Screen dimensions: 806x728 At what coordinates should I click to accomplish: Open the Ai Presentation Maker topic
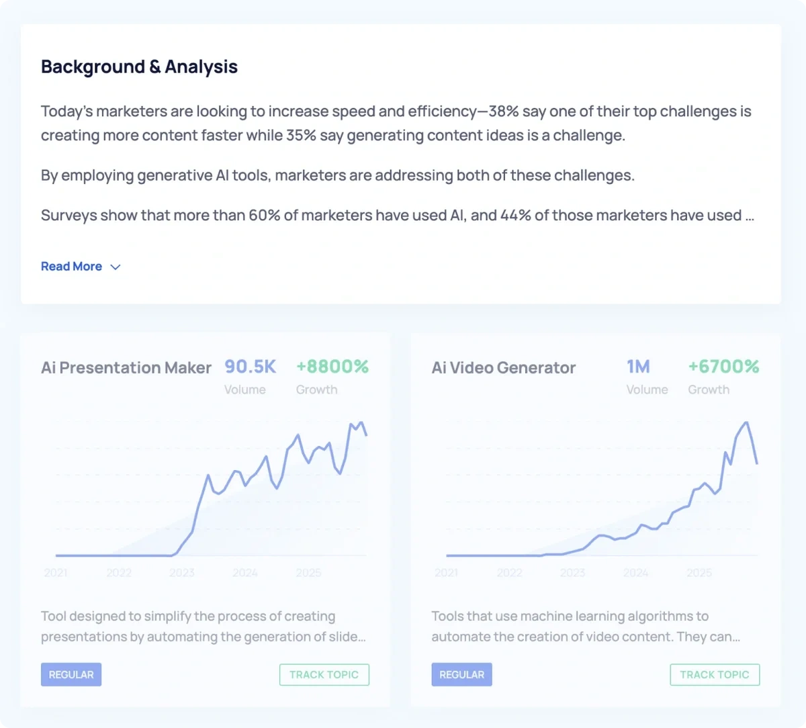coord(126,367)
